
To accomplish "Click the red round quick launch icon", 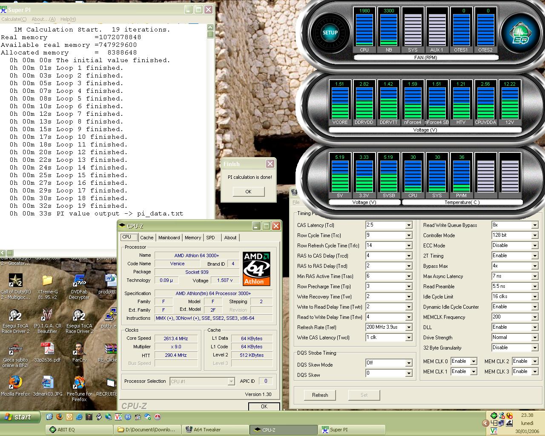I will (x=157, y=417).
